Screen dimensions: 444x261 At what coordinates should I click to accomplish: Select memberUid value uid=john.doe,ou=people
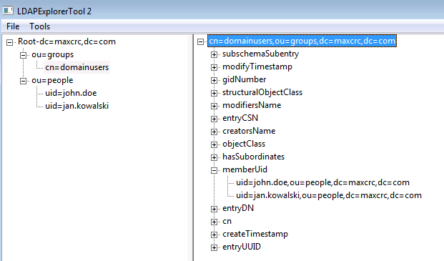[322, 182]
